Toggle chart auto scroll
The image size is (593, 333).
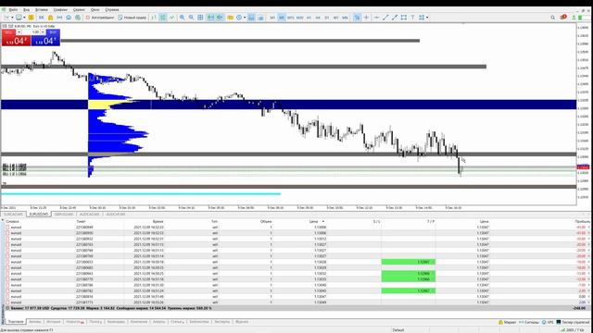(x=210, y=18)
